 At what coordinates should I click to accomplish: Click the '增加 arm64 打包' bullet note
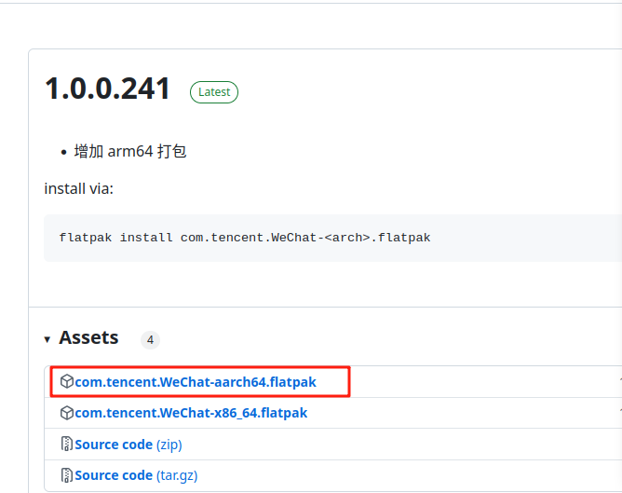(x=129, y=152)
